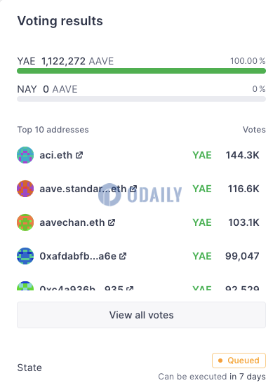Open the aave.standar...eth address link
Image resolution: width=280 pixels, height=390 pixels.
point(83,189)
